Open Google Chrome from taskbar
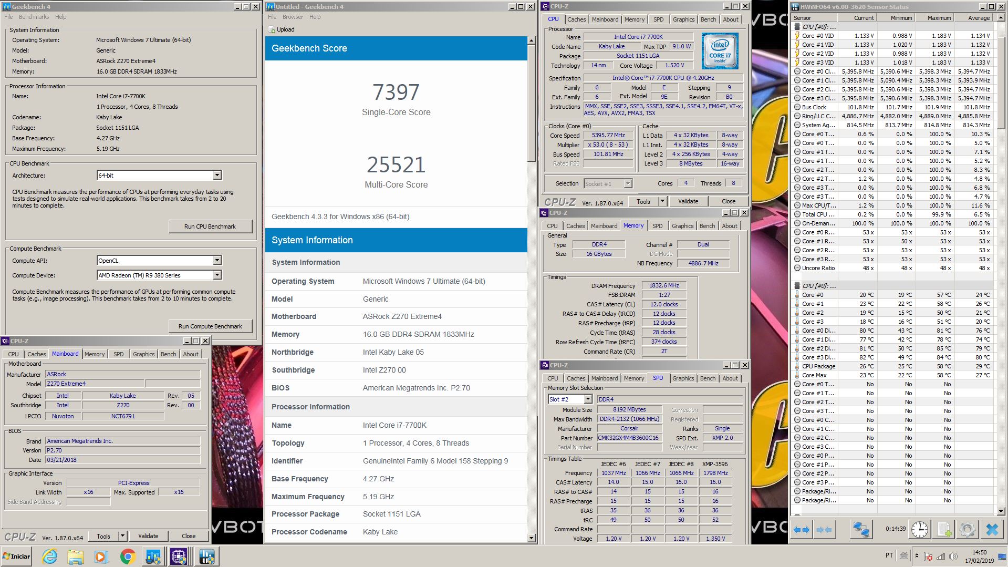1008x567 pixels. 128,556
